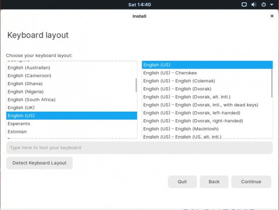The height and width of the screenshot is (210, 279).
Task: Select English (US) in the left list
Action: [x=72, y=116]
